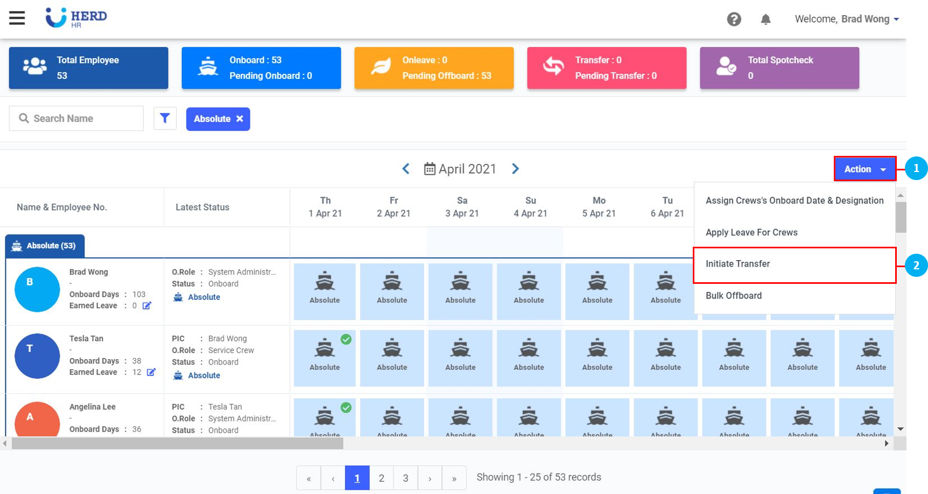
Task: Remove the Absolute filter chip
Action: (240, 119)
